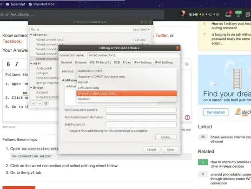Click the Save button

point(170,150)
